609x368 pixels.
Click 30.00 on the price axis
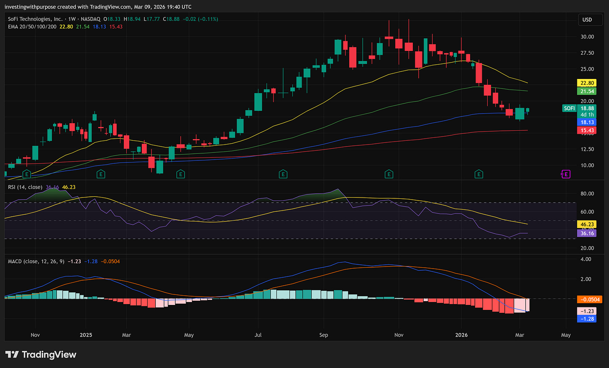click(587, 37)
